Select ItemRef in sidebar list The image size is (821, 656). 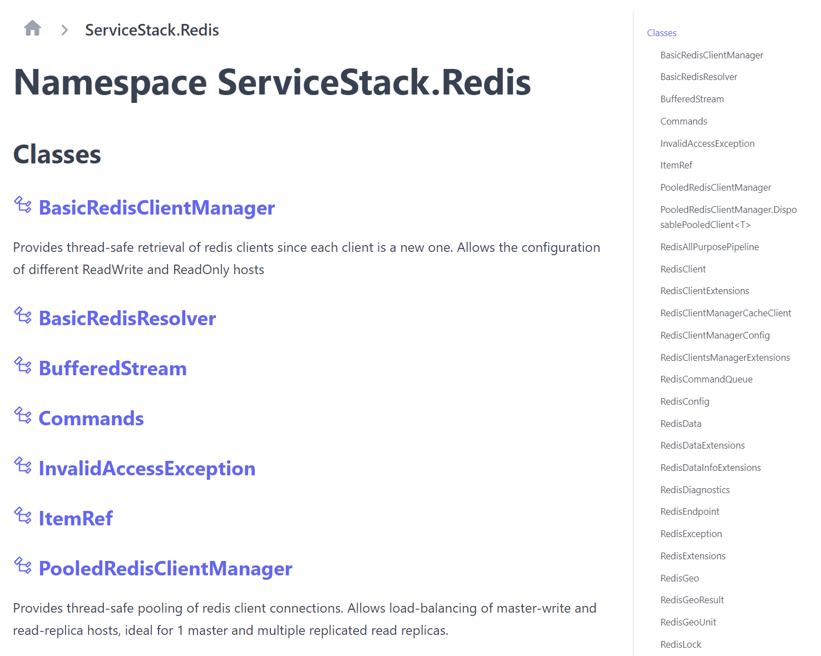tap(676, 165)
